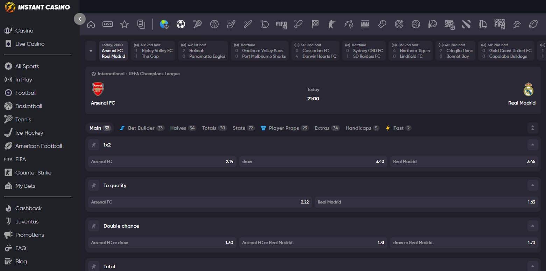Screen dimensions: 546x271
Task: Select the horse racing icon
Action: [x=349, y=24]
